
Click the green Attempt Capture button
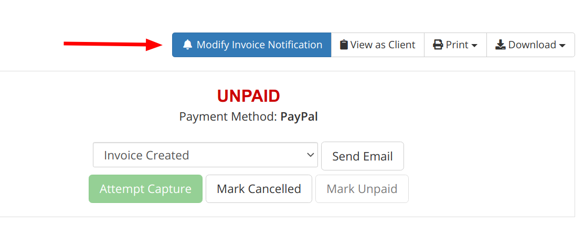pos(146,189)
